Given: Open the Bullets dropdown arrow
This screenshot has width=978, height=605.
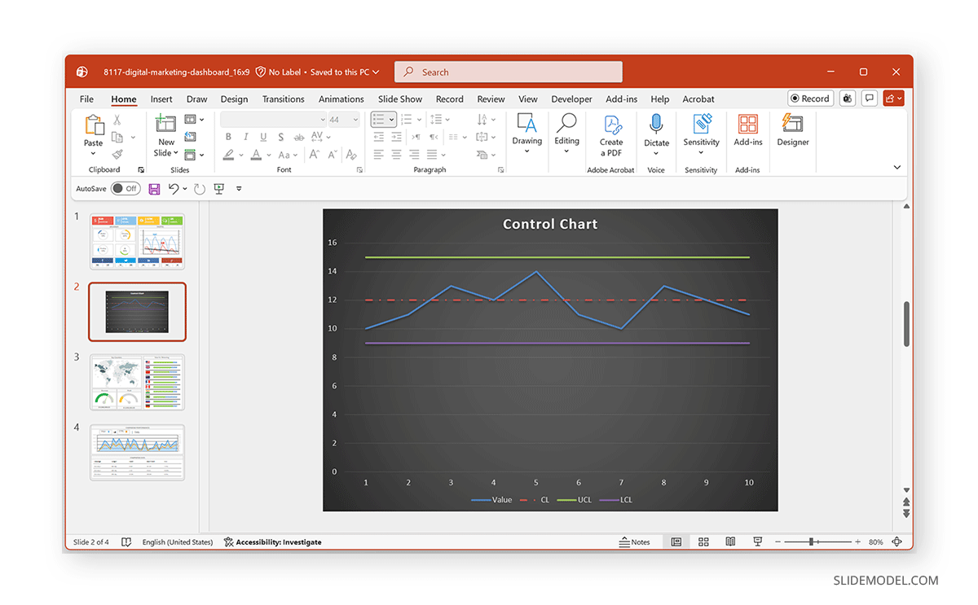Looking at the screenshot, I should point(392,120).
